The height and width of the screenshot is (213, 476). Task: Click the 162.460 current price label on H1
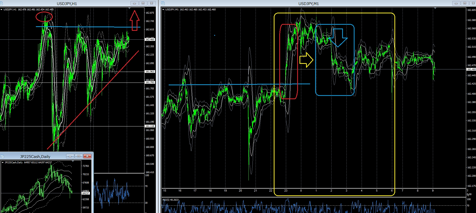150,39
